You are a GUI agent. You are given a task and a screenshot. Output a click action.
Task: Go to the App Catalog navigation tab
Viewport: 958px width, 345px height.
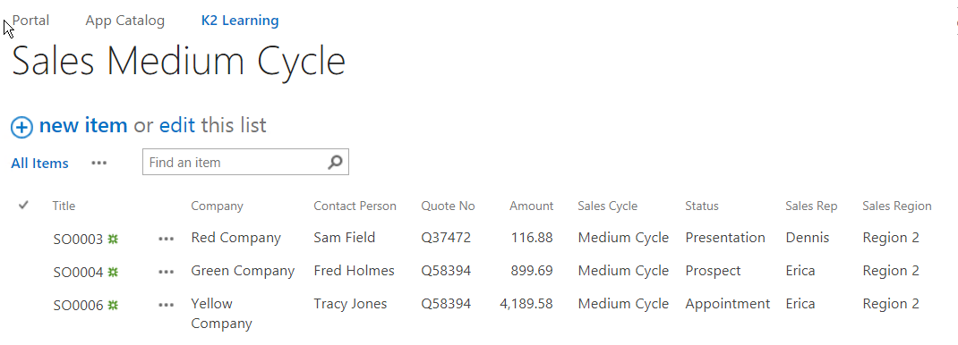(x=125, y=21)
